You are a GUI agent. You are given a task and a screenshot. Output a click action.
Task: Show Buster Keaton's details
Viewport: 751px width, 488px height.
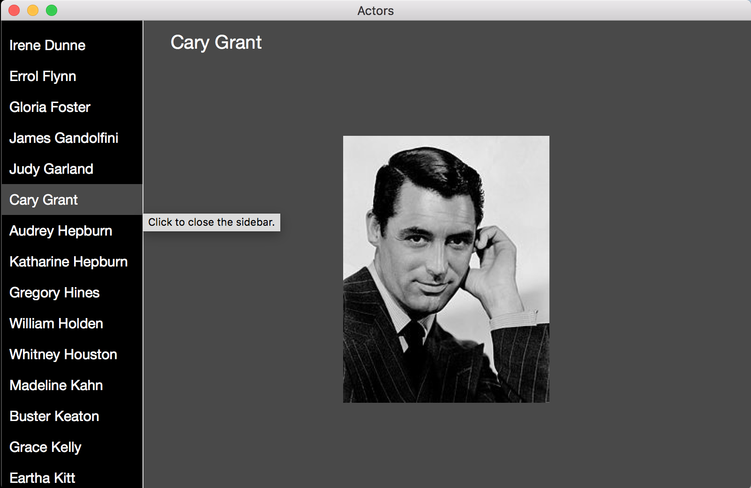(x=54, y=416)
